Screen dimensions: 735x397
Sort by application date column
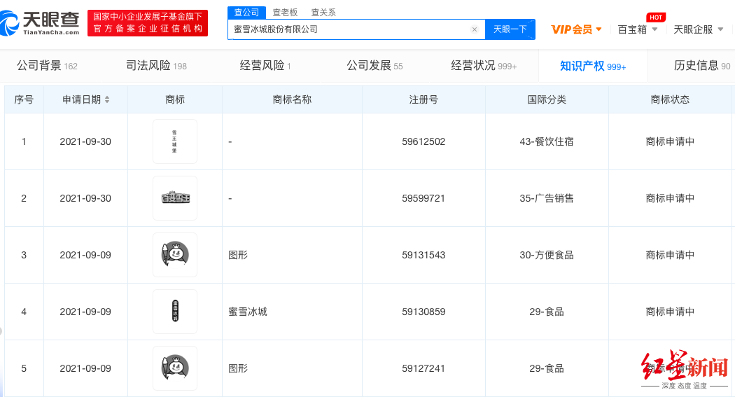click(x=107, y=99)
